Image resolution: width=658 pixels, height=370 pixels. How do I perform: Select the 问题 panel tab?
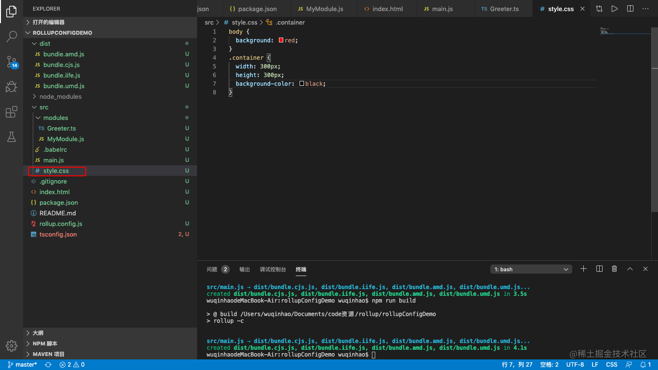point(212,269)
